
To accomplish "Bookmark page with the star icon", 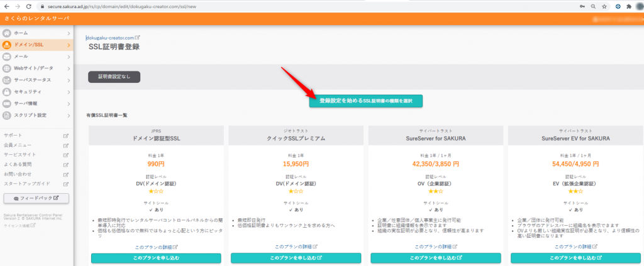I will pyautogui.click(x=604, y=6).
